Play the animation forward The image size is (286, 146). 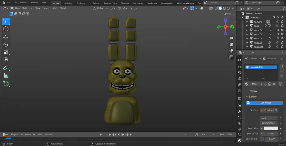[123, 135]
